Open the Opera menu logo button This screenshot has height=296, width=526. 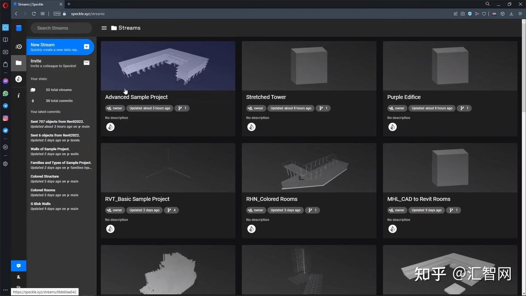[5, 5]
